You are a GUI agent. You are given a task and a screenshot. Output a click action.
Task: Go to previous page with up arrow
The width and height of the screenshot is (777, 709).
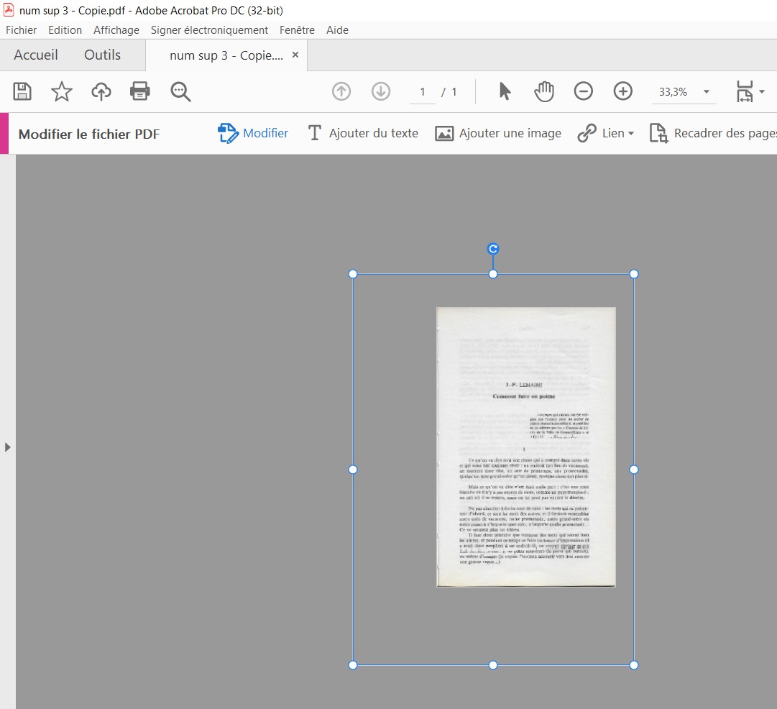click(x=341, y=91)
